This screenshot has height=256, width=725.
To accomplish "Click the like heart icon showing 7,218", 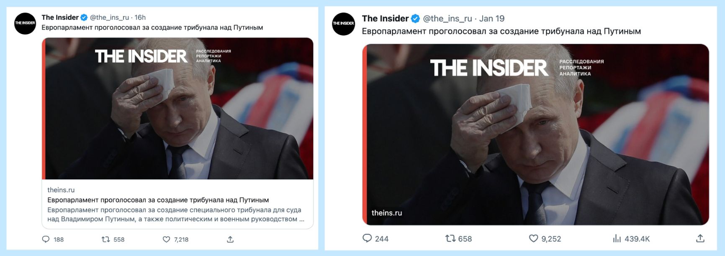I will coord(167,240).
